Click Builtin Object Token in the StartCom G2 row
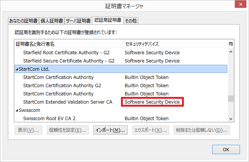 pyautogui.click(x=146, y=86)
